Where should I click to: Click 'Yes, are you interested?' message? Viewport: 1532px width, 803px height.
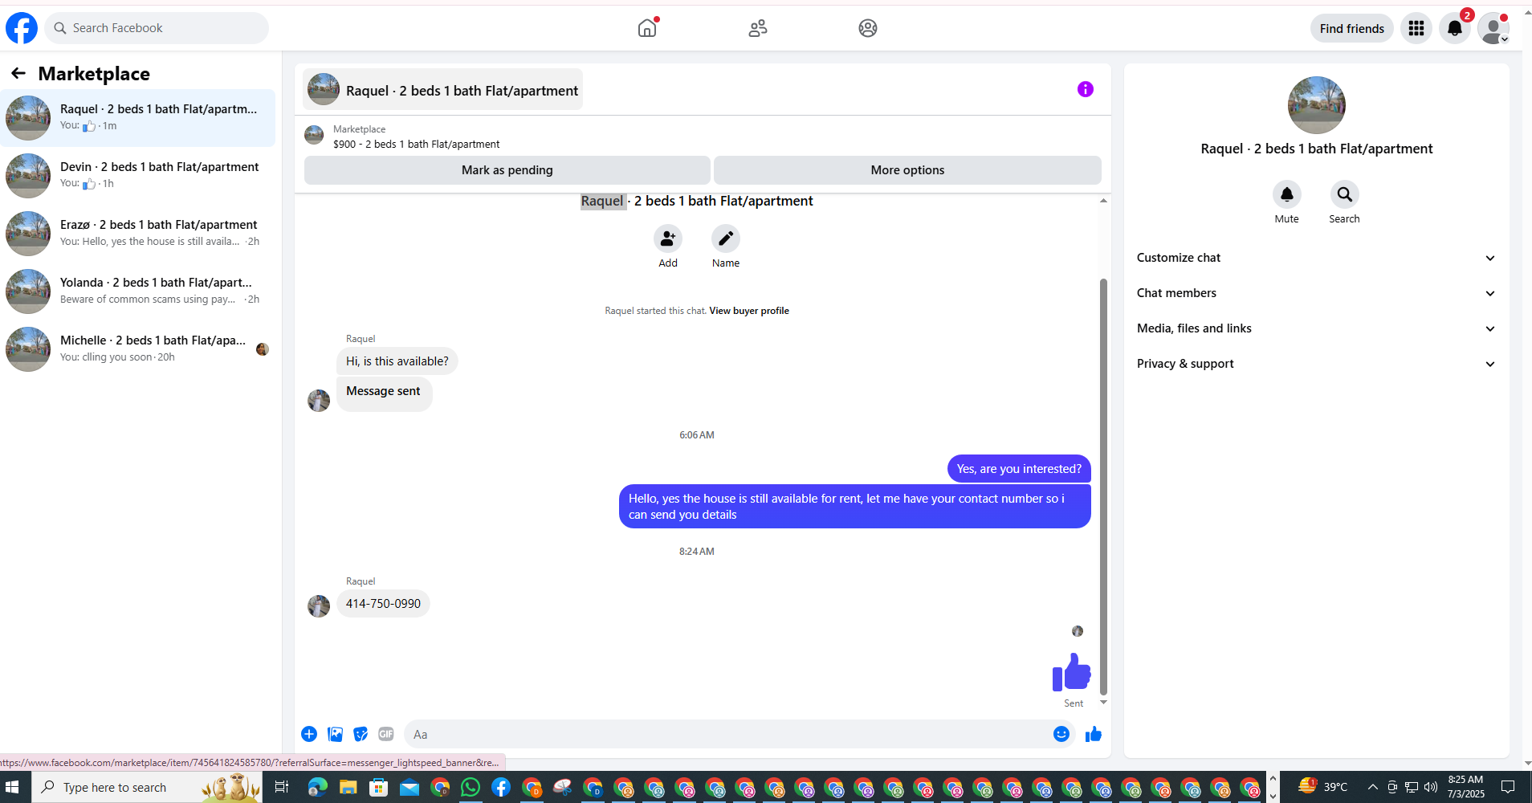tap(1019, 469)
